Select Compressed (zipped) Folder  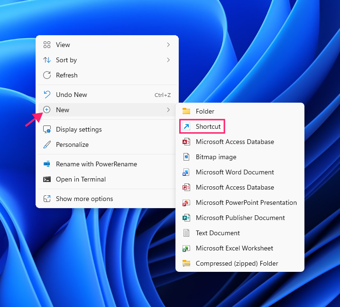point(240,263)
